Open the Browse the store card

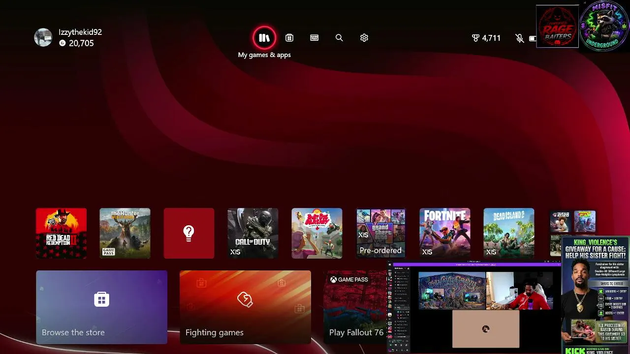tap(101, 307)
